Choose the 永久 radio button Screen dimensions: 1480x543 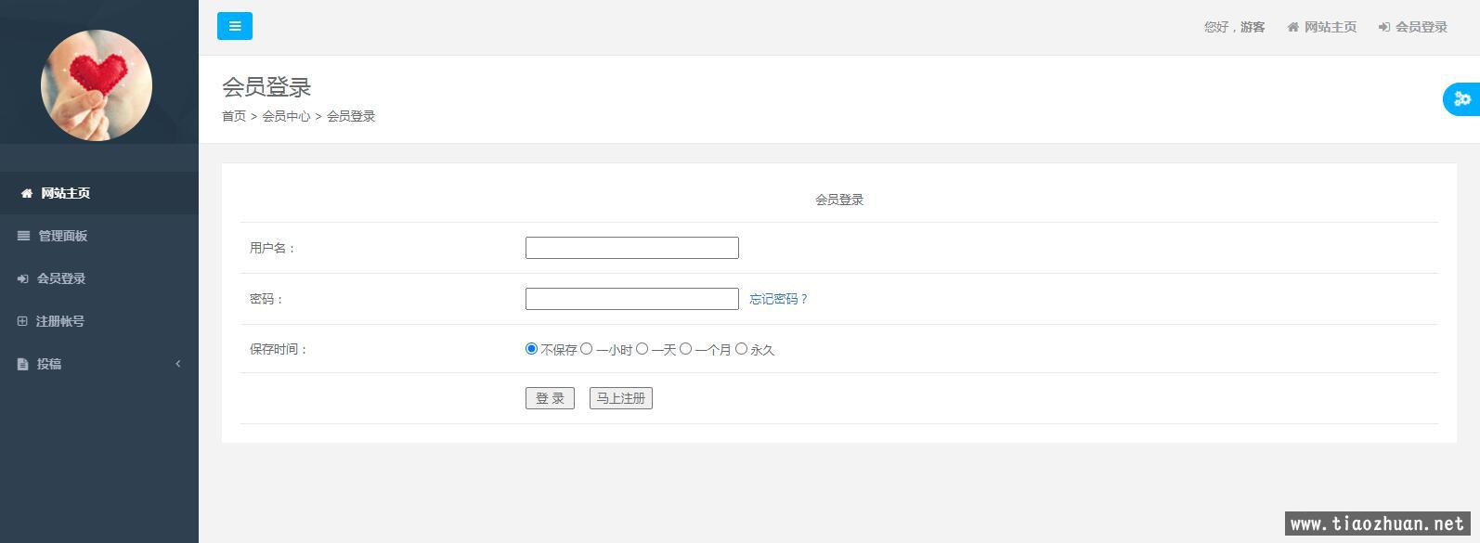click(x=741, y=349)
